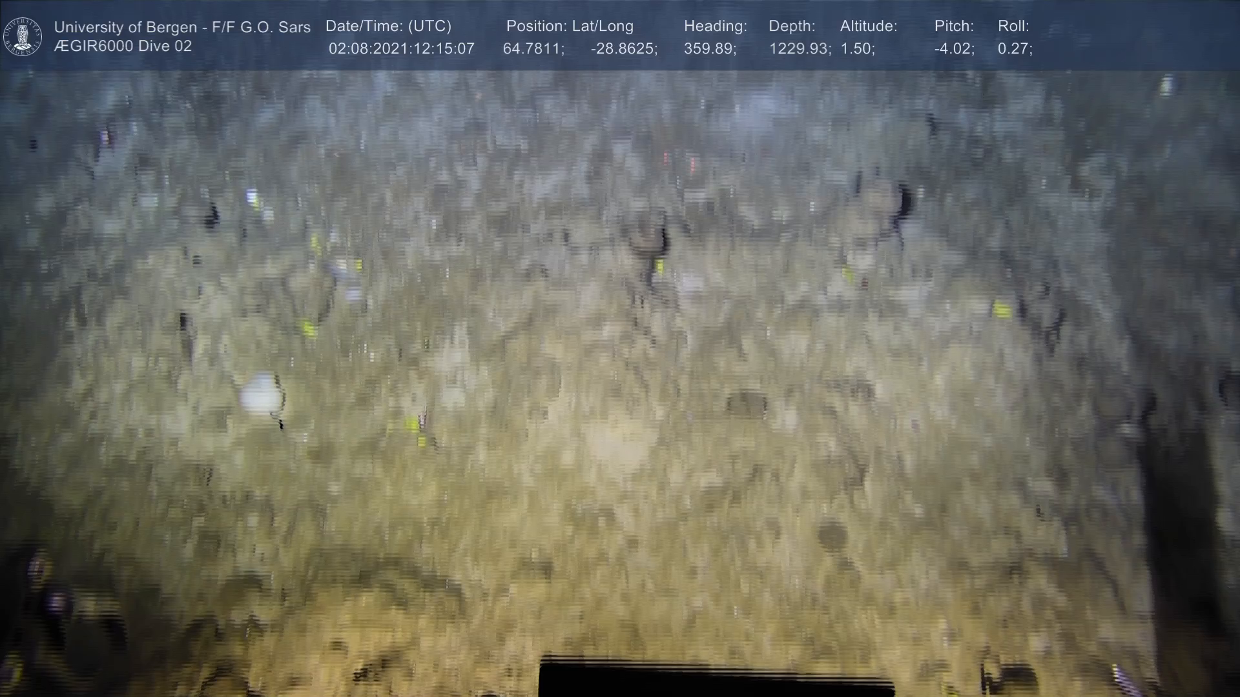
Task: Click the University of Bergen seal logo
Action: click(x=23, y=36)
